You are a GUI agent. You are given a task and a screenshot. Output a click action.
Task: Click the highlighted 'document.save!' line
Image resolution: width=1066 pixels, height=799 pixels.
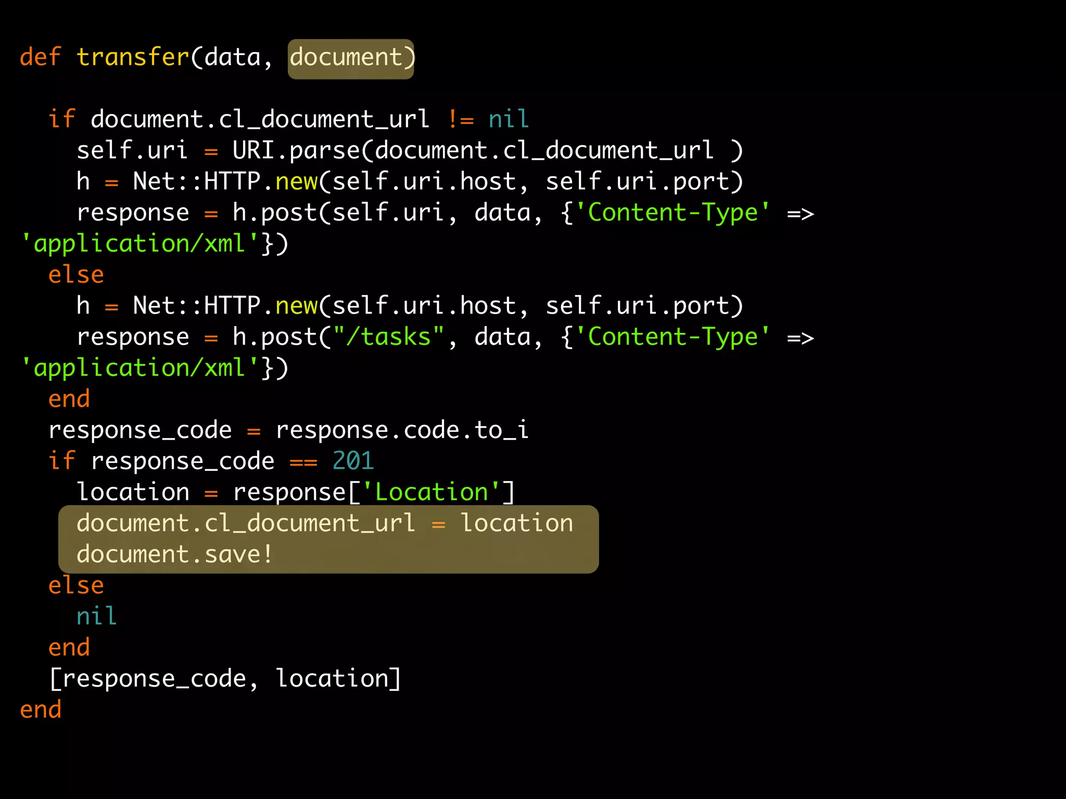(174, 555)
